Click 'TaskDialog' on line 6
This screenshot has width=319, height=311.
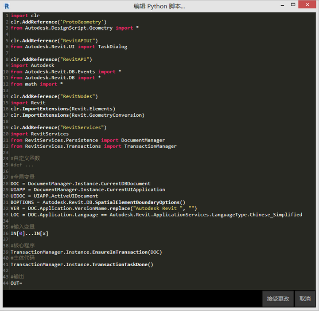click(113, 47)
